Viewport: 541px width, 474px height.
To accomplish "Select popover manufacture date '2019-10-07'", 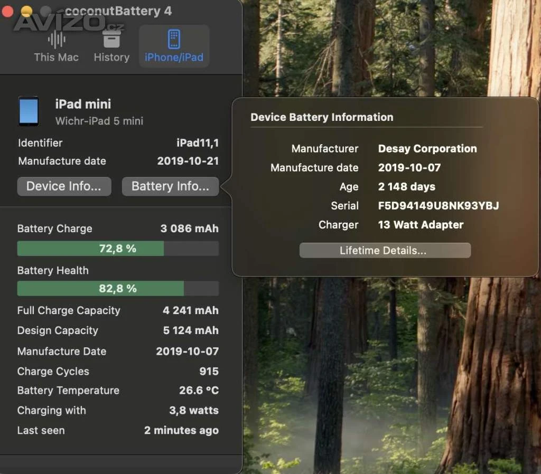I will click(x=409, y=167).
